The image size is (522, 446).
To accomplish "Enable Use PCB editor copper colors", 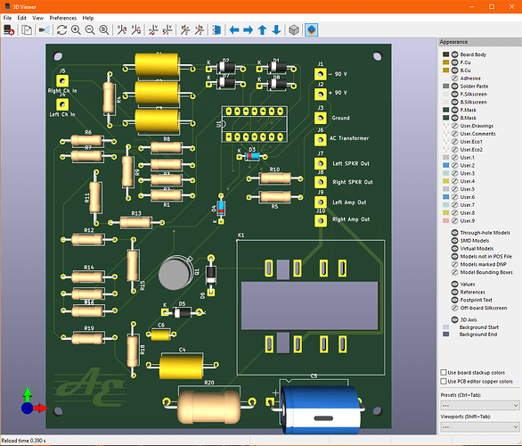I will (444, 382).
